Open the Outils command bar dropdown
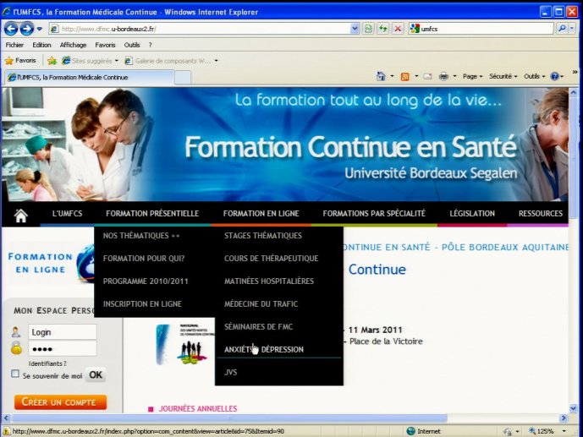Image resolution: width=583 pixels, height=437 pixels. [x=534, y=76]
